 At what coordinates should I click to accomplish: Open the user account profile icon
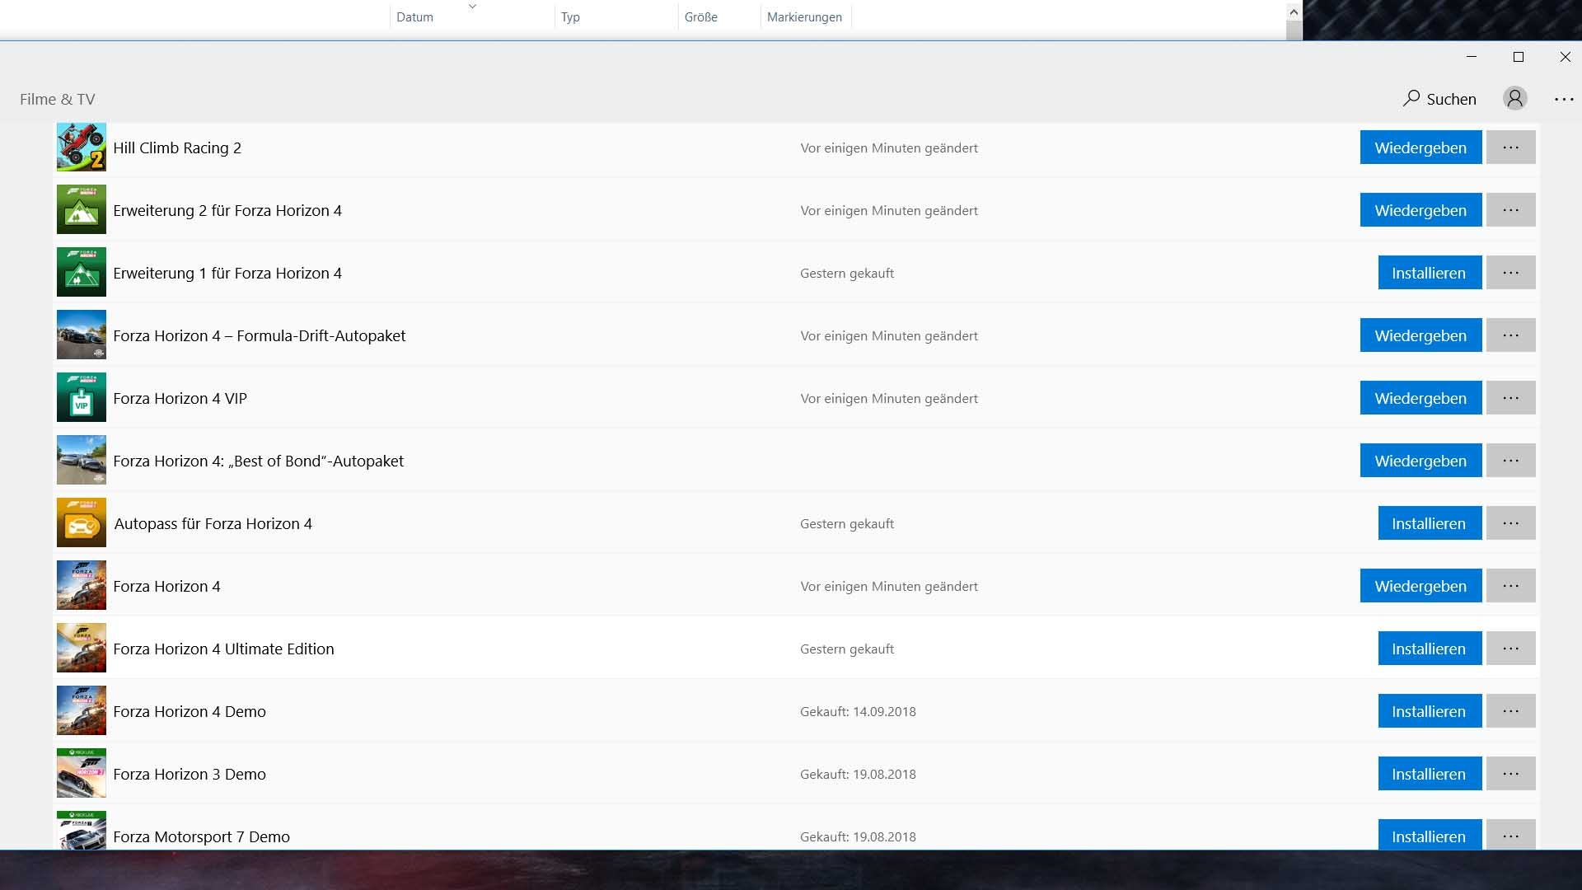[1514, 98]
